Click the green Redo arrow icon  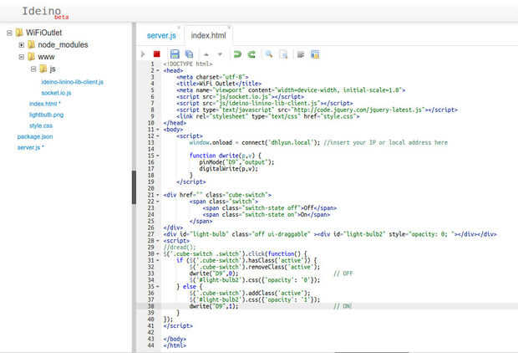pos(251,54)
